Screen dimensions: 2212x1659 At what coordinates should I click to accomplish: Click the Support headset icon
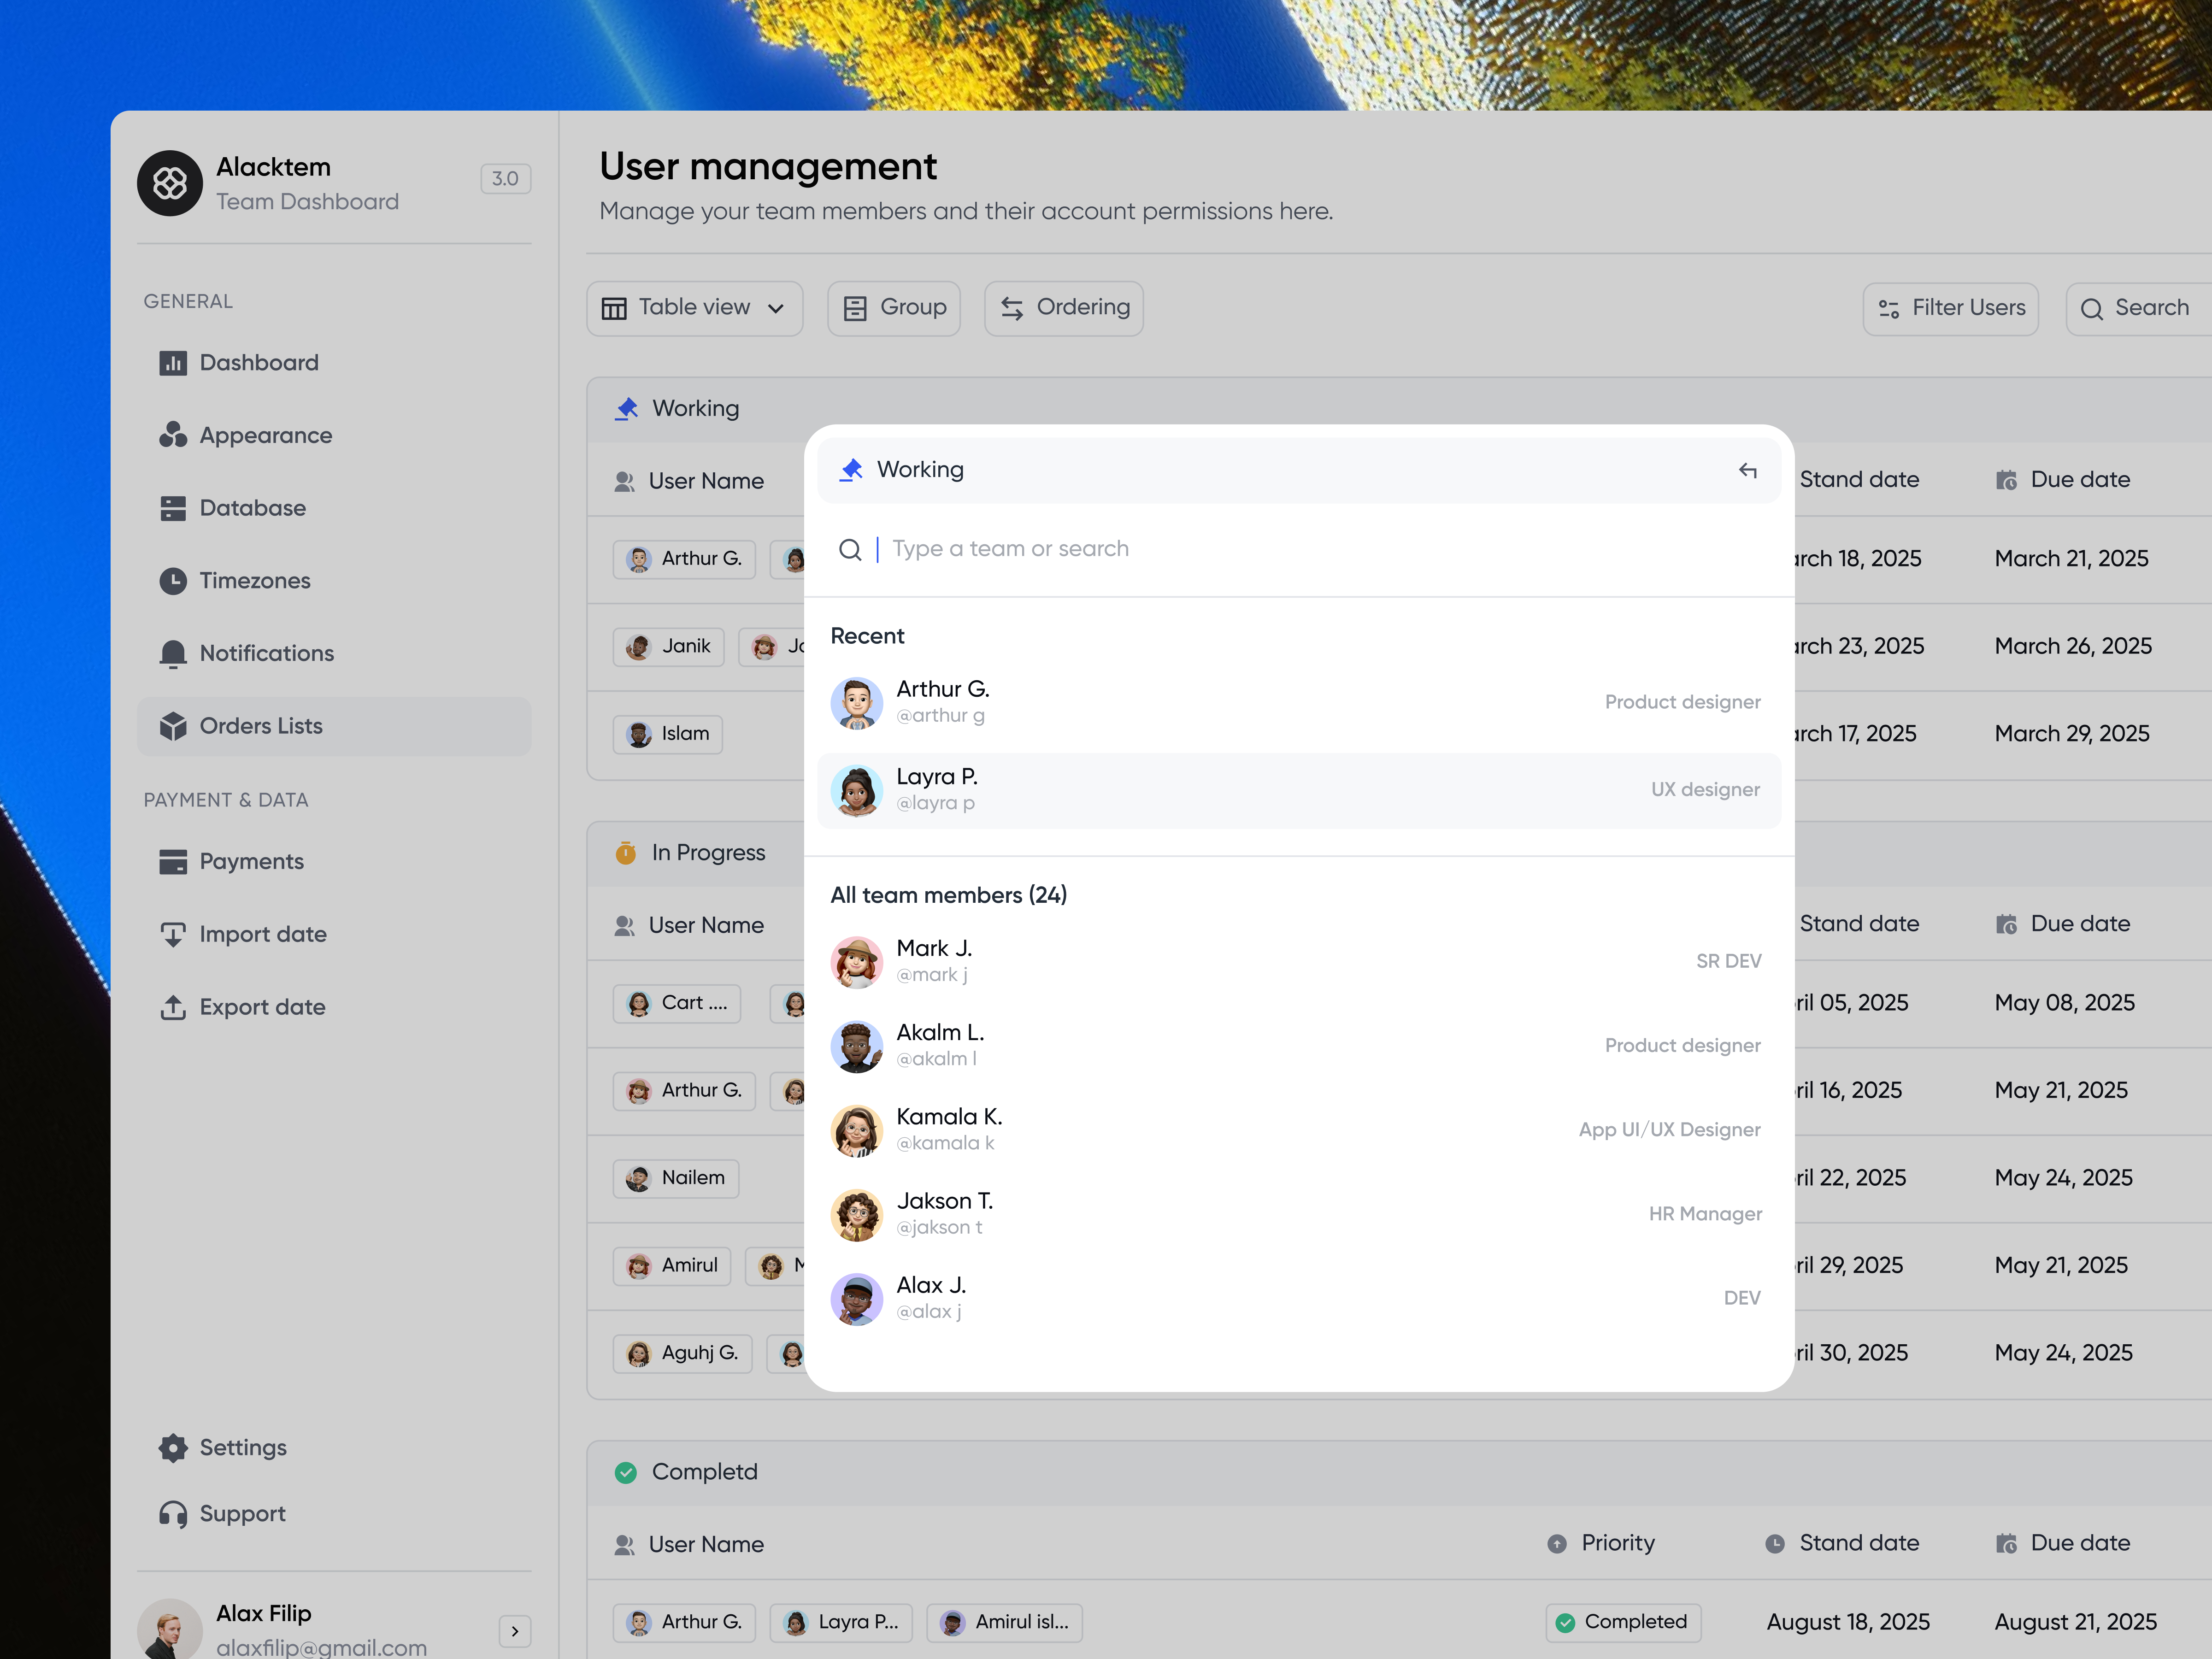coord(173,1514)
